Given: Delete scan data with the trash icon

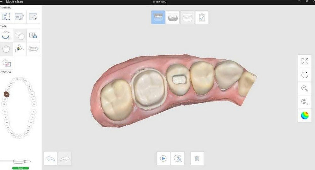Looking at the screenshot, I should click(x=197, y=159).
